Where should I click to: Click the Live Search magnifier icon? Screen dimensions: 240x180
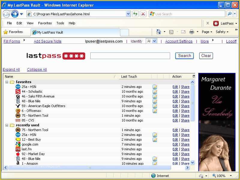coord(229,14)
